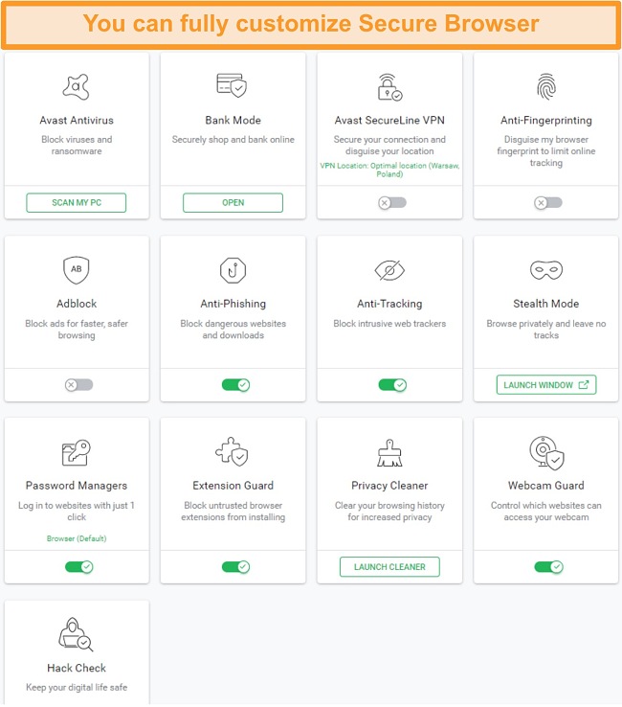This screenshot has width=622, height=707.
Task: Click 'Block viruses and ransomware' description
Action: (x=77, y=146)
